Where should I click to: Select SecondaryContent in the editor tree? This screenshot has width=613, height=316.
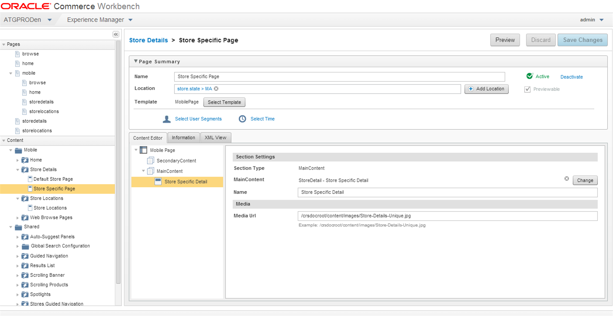(176, 161)
